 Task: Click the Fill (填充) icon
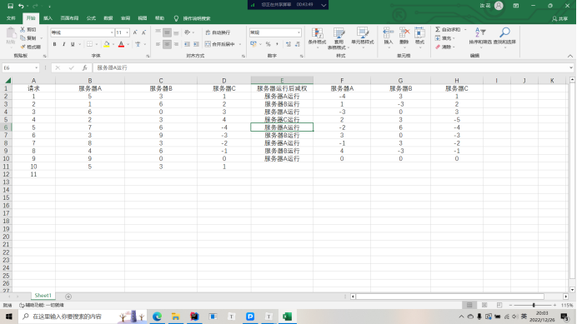coord(438,38)
